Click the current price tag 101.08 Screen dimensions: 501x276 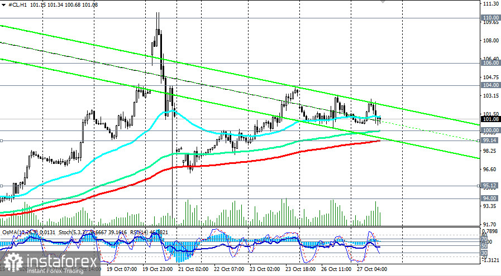coord(490,119)
